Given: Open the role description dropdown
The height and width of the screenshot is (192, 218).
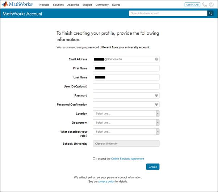Looking at the screenshot, I should pos(126,132).
